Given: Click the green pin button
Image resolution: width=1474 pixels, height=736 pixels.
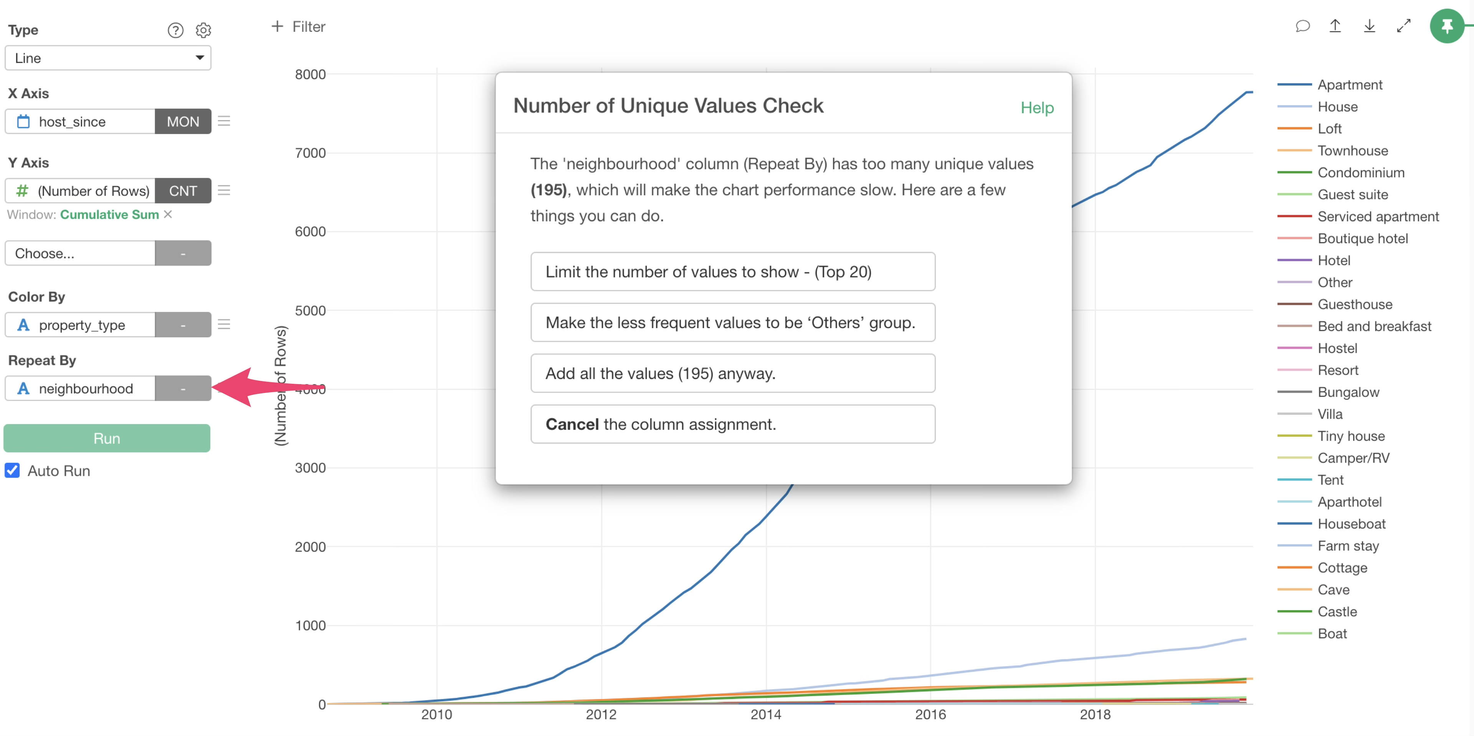Looking at the screenshot, I should point(1446,26).
